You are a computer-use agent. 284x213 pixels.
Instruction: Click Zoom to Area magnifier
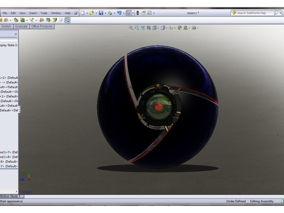click(x=137, y=28)
